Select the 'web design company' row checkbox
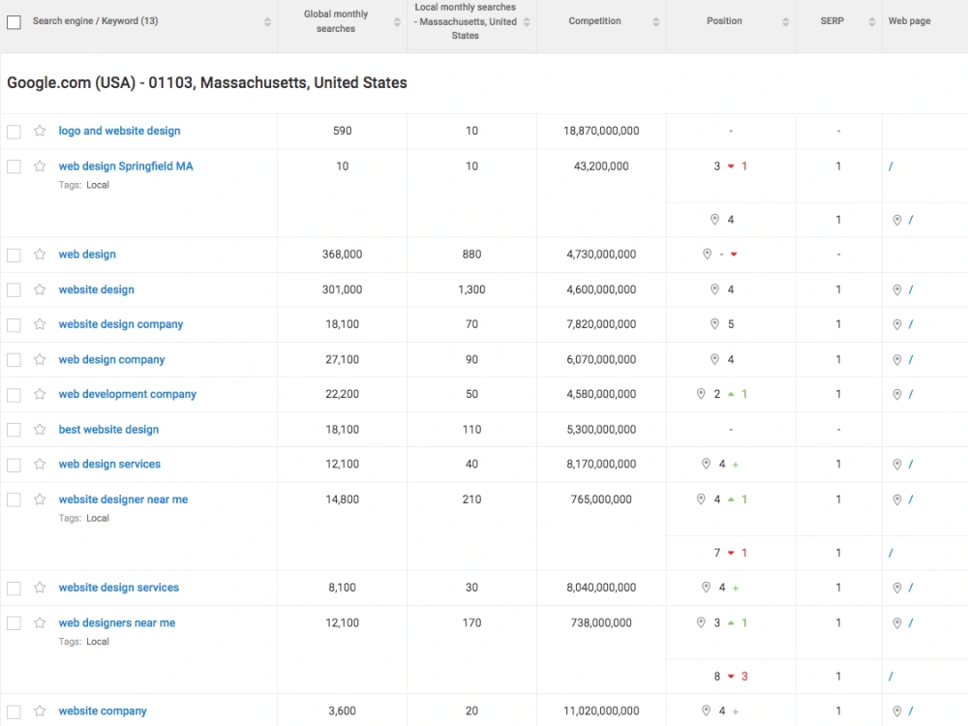968x726 pixels. (14, 360)
